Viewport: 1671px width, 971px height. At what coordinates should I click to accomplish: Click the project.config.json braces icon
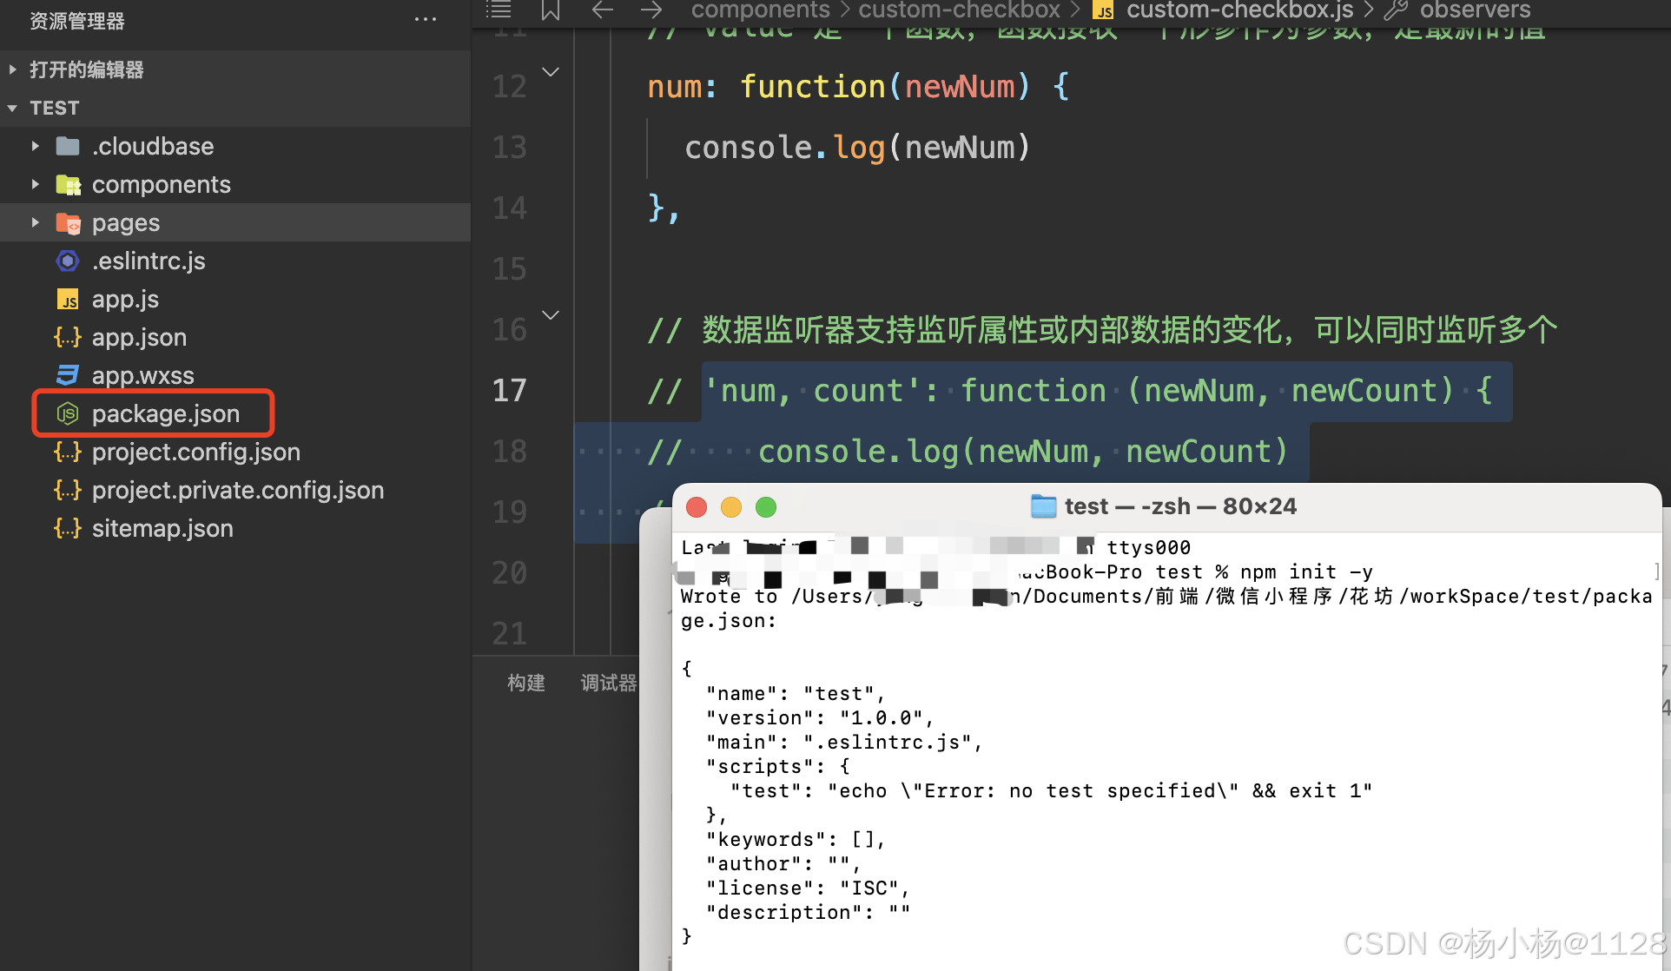click(68, 452)
